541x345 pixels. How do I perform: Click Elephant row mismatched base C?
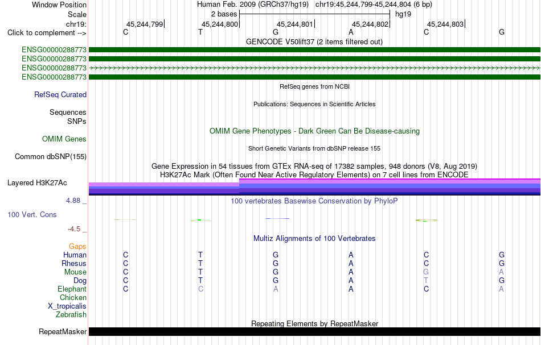pos(200,289)
